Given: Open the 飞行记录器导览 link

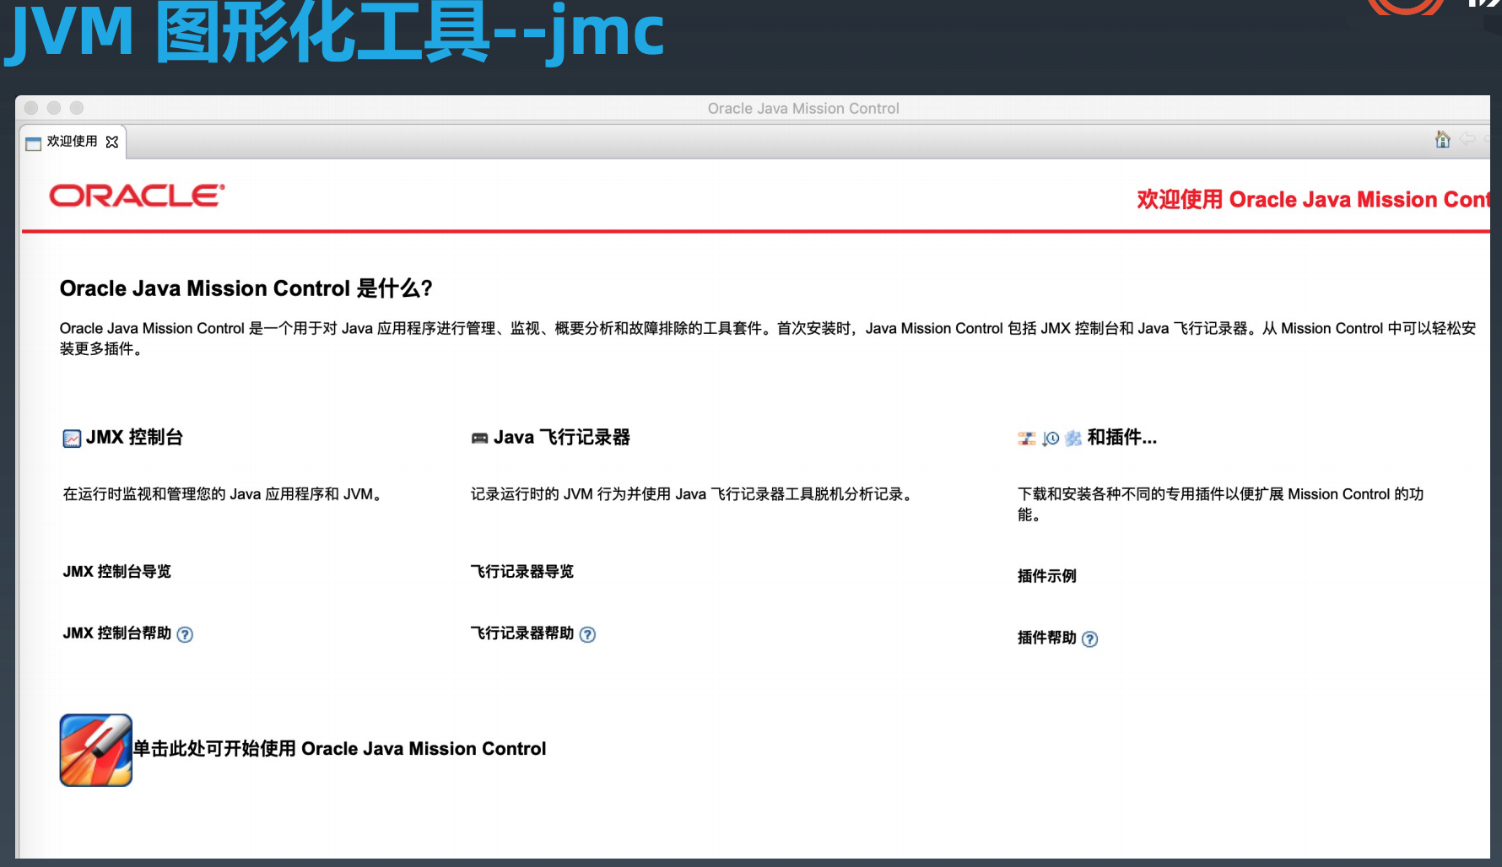Looking at the screenshot, I should click(x=522, y=572).
